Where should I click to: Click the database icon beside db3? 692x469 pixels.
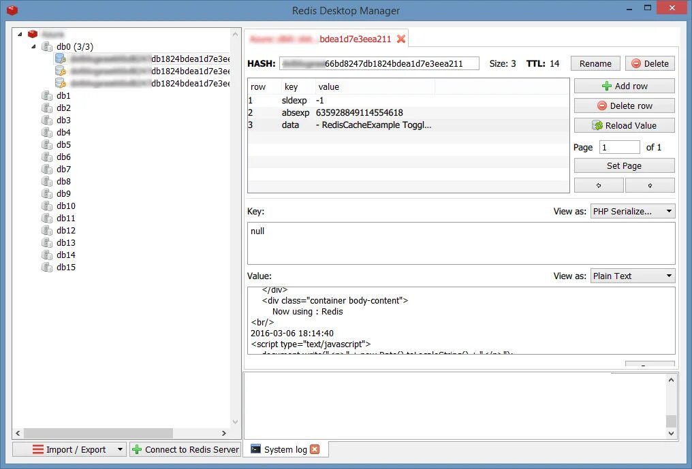coord(46,120)
